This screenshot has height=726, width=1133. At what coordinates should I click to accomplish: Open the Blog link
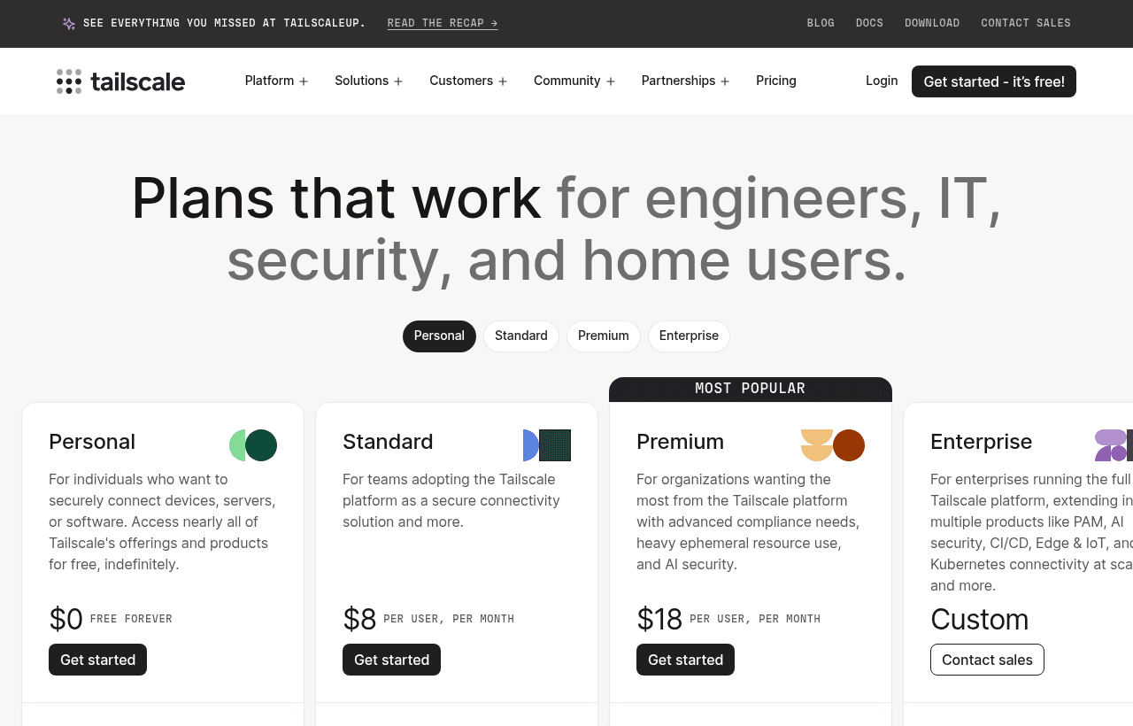tap(821, 23)
